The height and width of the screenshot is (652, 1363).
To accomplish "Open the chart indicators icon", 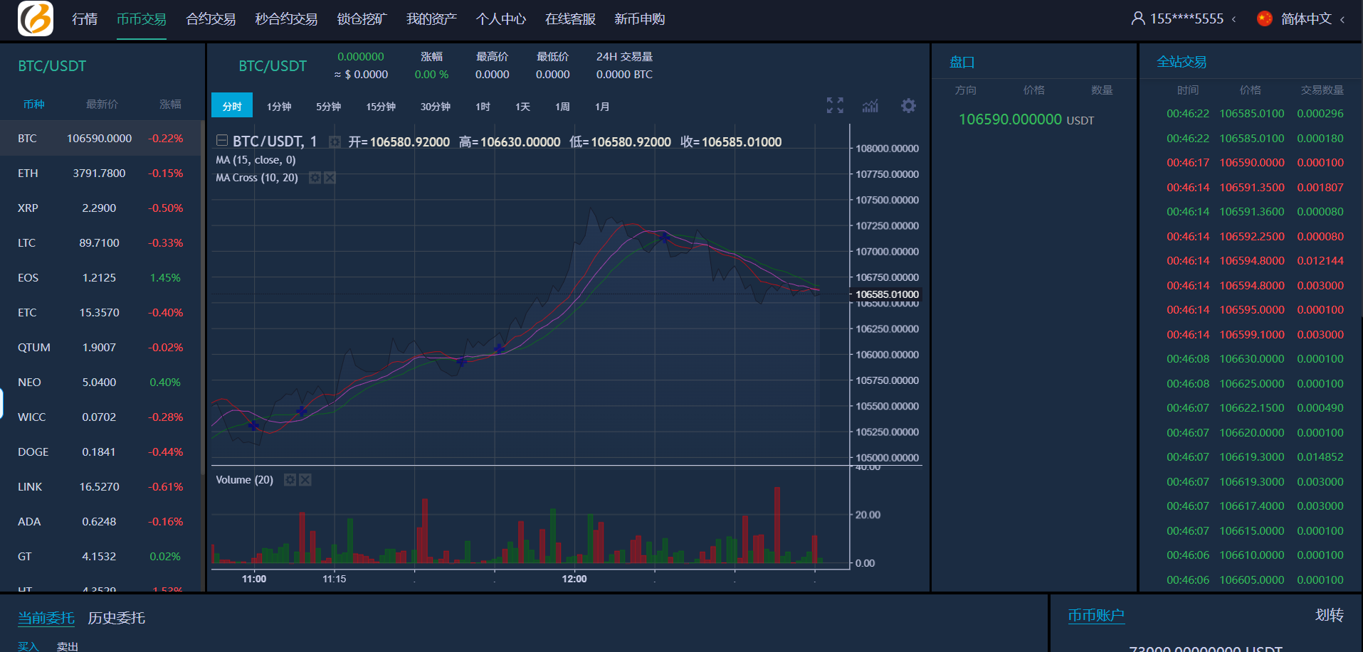I will pyautogui.click(x=870, y=106).
